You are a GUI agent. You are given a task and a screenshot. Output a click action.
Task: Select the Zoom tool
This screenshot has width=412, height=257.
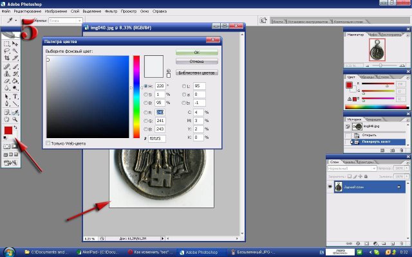pos(15,120)
